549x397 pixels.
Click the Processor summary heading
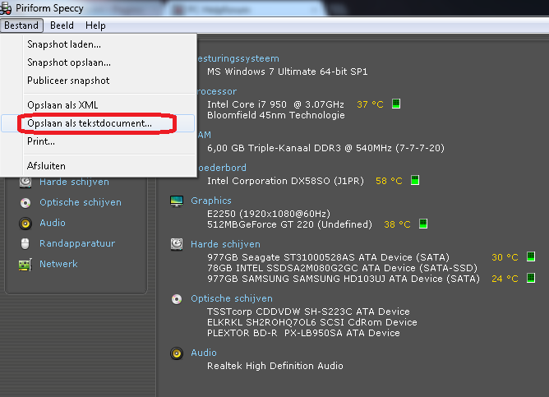pyautogui.click(x=217, y=91)
